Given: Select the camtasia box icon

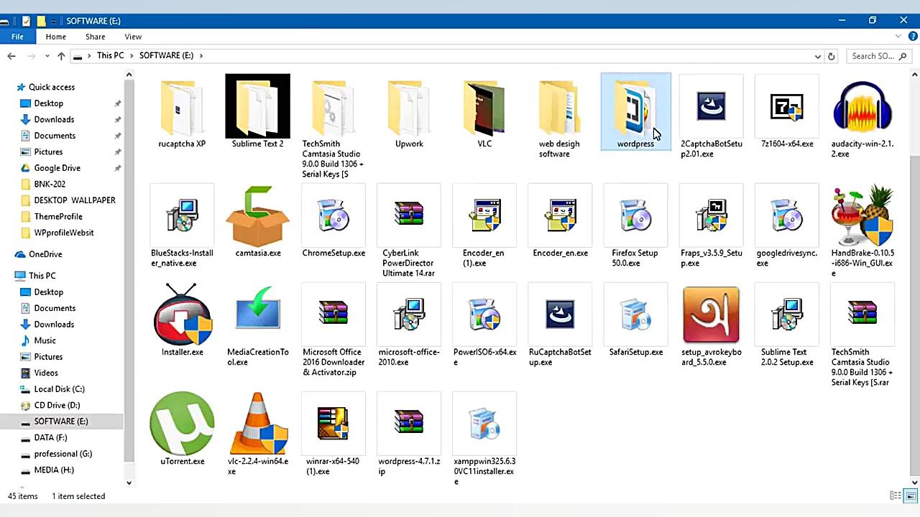Looking at the screenshot, I should tap(258, 216).
